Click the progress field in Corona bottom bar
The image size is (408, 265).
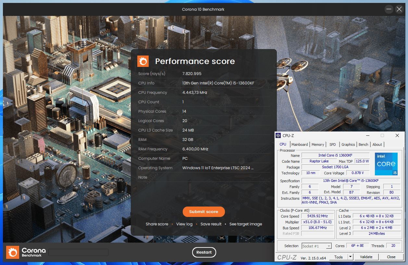(x=78, y=252)
